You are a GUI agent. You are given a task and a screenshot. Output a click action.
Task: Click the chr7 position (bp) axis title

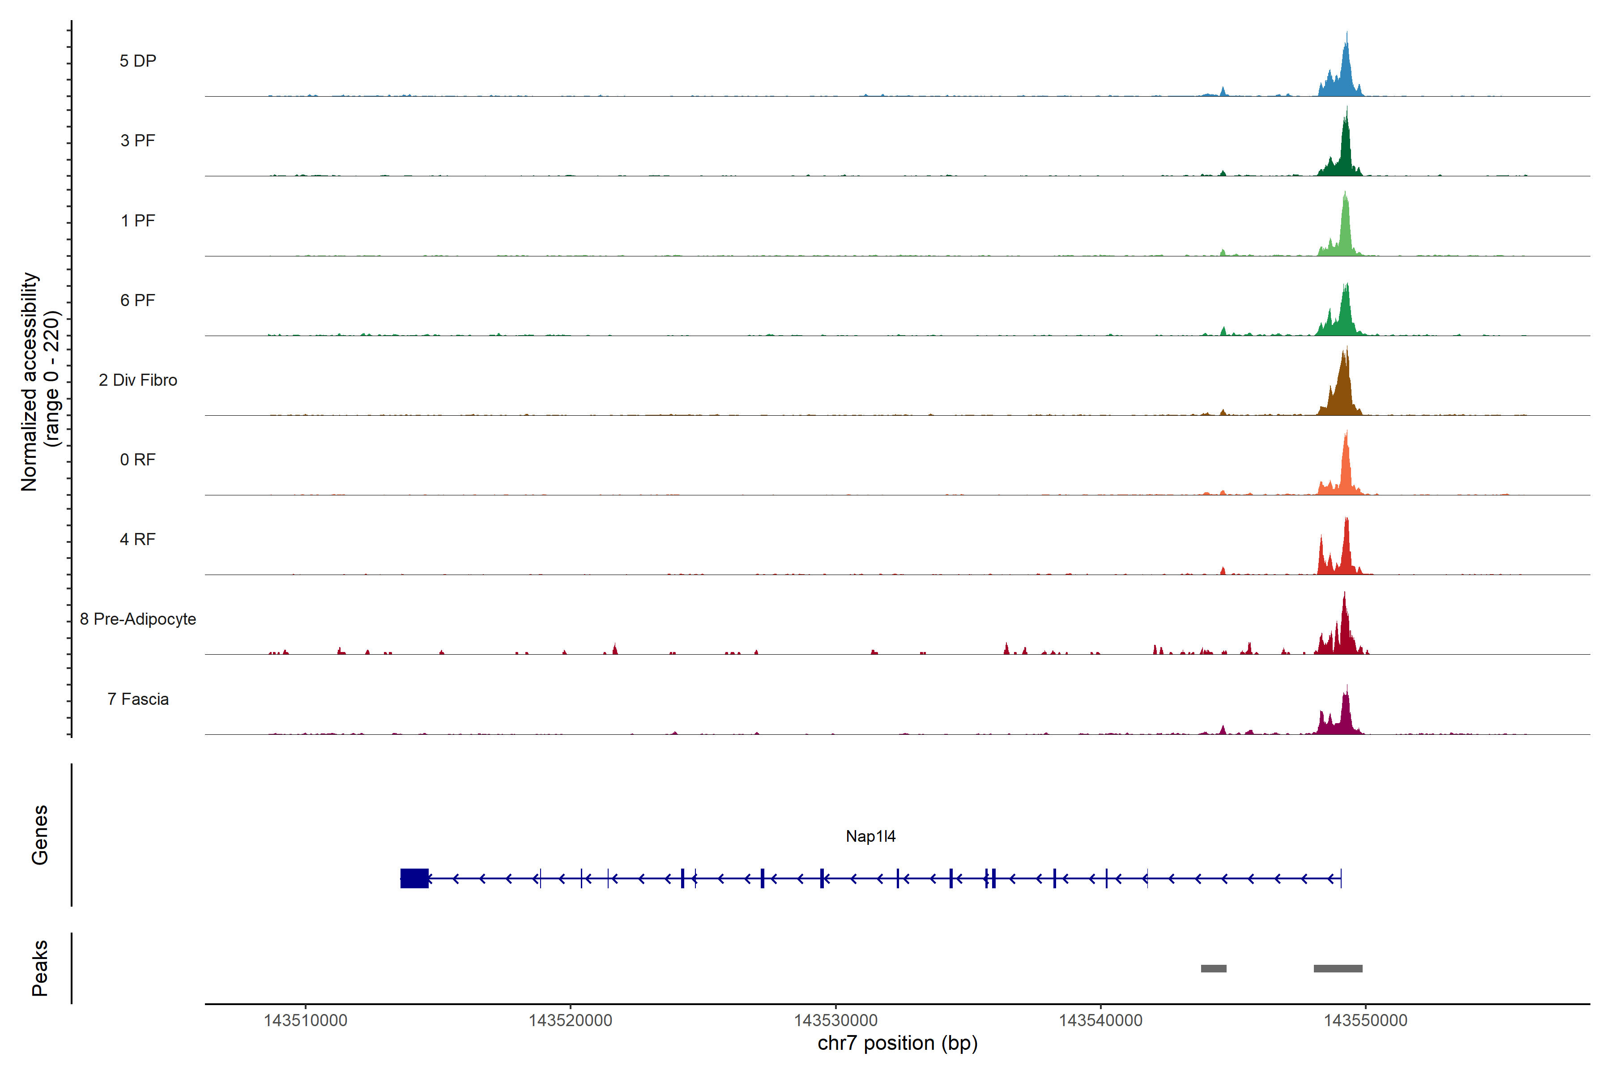(897, 1043)
